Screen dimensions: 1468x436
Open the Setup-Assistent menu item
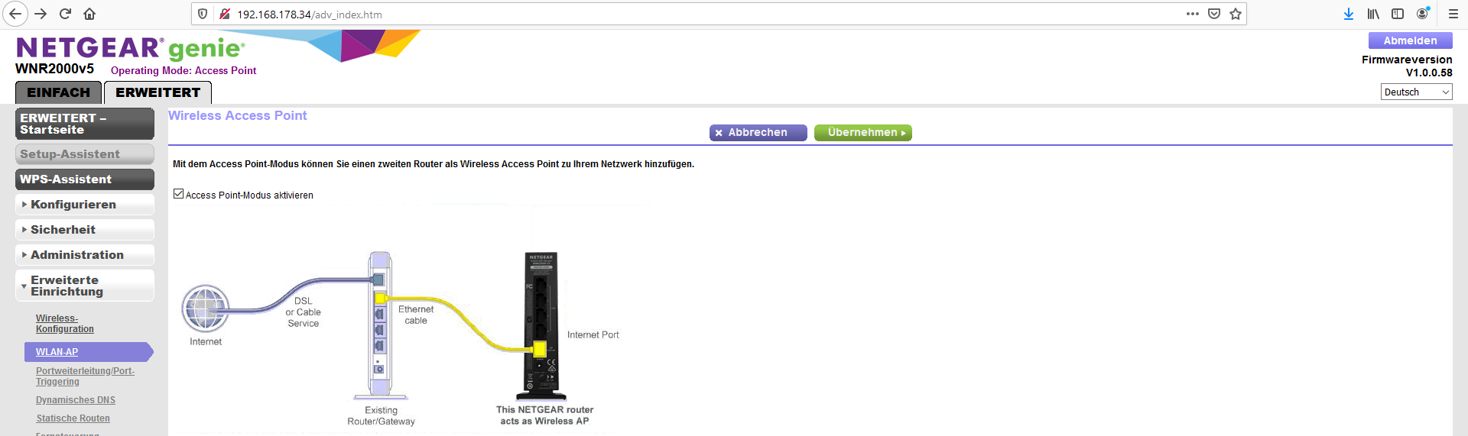84,154
